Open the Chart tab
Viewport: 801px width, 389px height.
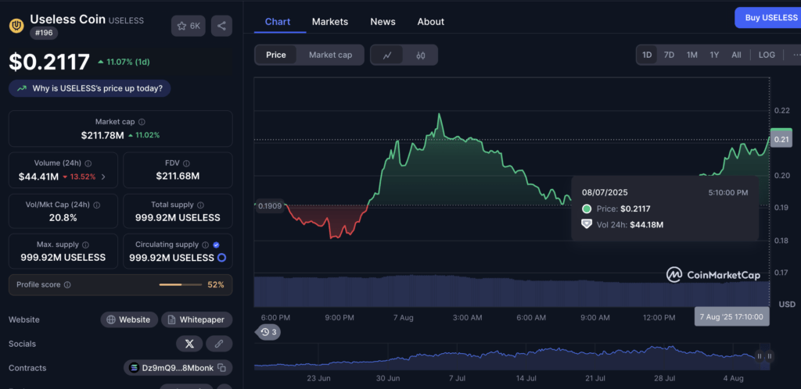[x=278, y=22]
